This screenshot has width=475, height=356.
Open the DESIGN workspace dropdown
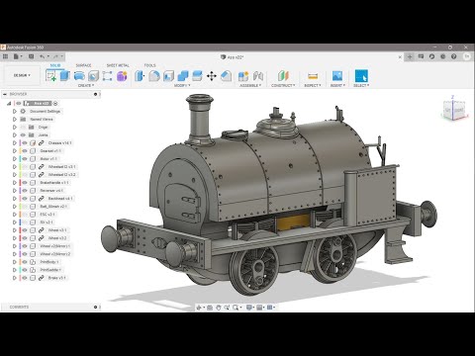[x=22, y=75]
